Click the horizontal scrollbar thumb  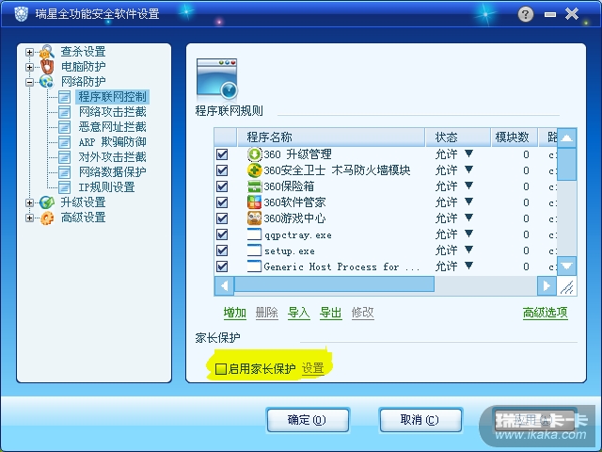click(334, 285)
